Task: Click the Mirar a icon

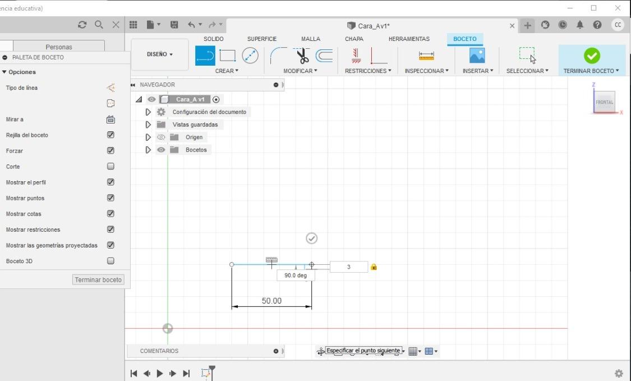Action: (110, 119)
